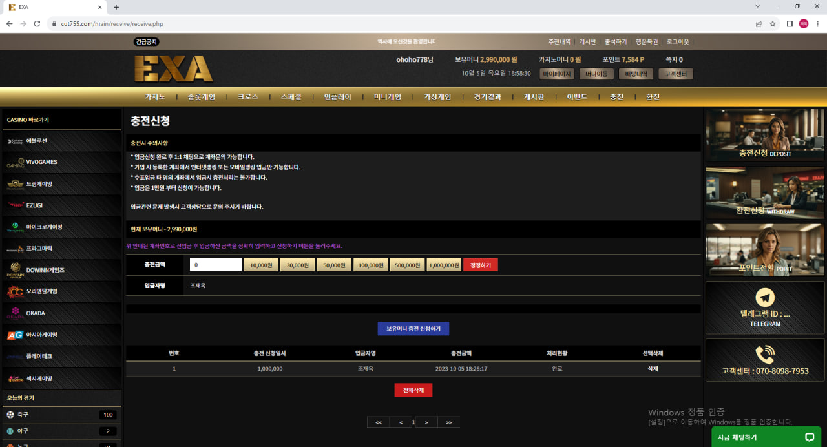
Task: Reload the page with the refresh icon
Action: point(38,24)
